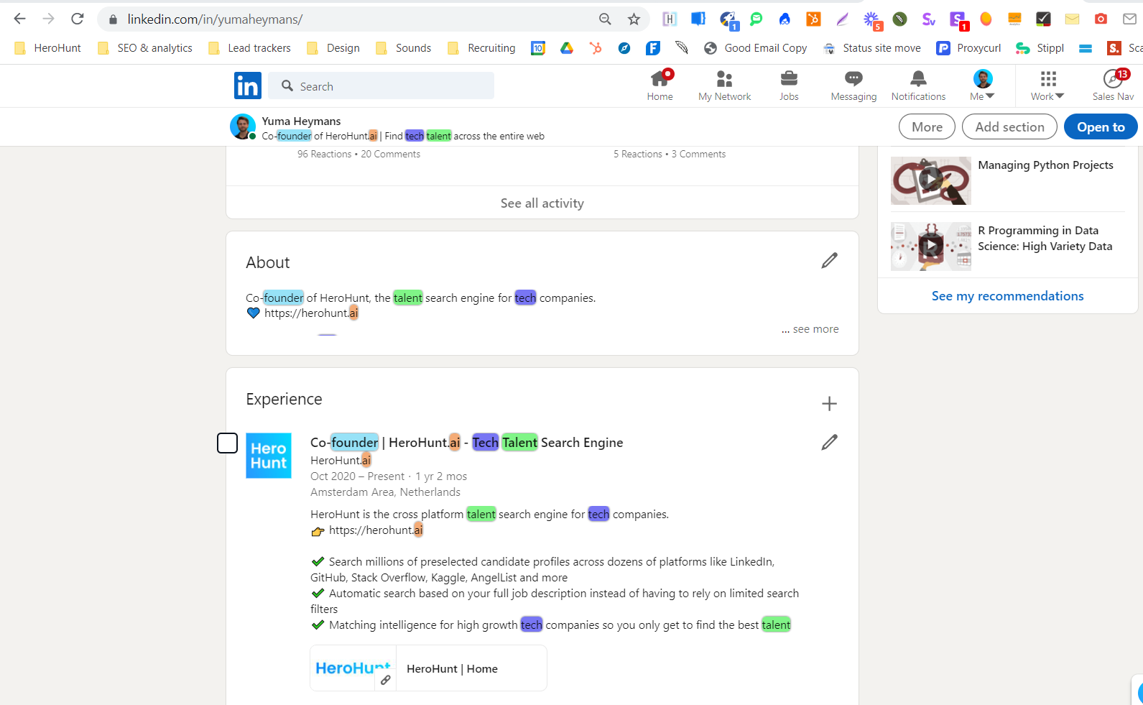The width and height of the screenshot is (1143, 705).
Task: Click the browser address bar URL
Action: point(215,19)
